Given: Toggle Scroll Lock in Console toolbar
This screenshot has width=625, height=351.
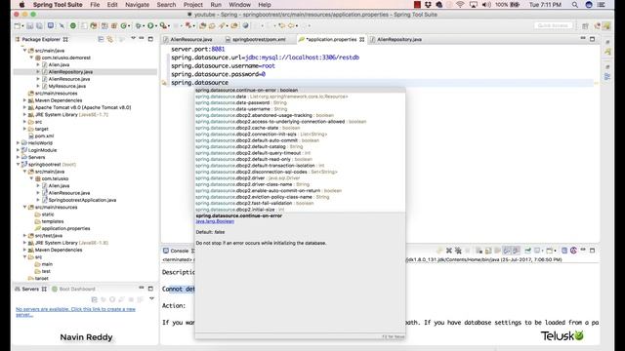Looking at the screenshot, I should tap(488, 251).
